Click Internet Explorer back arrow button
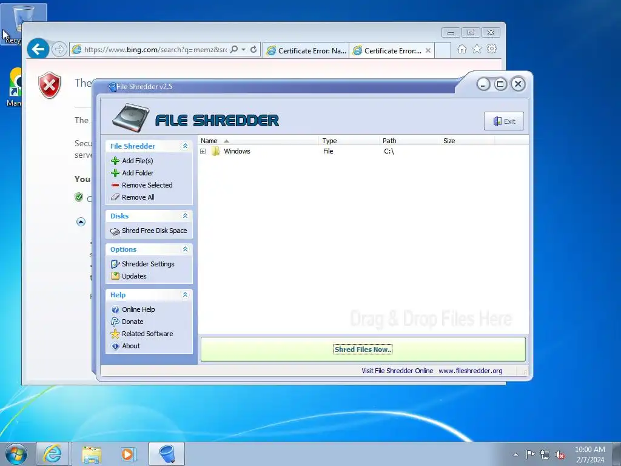The height and width of the screenshot is (466, 621). pyautogui.click(x=38, y=49)
